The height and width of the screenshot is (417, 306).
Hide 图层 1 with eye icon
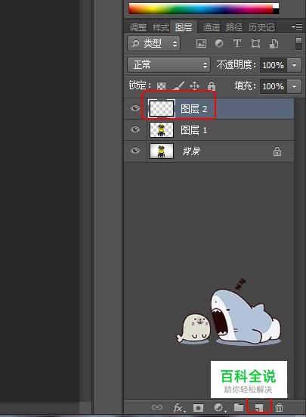[x=135, y=129]
